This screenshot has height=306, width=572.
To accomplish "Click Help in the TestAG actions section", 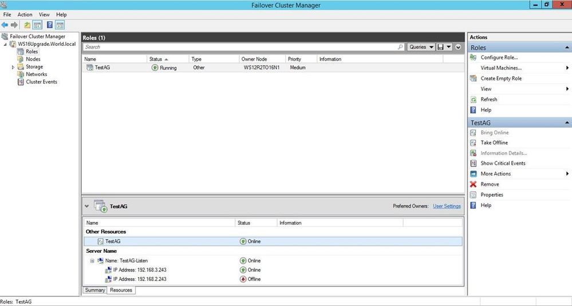I will tap(486, 205).
